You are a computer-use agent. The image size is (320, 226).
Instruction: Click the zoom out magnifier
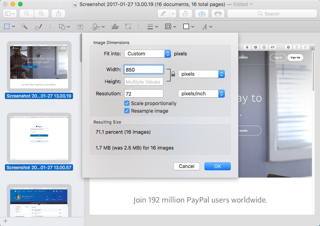pyautogui.click(x=26, y=14)
